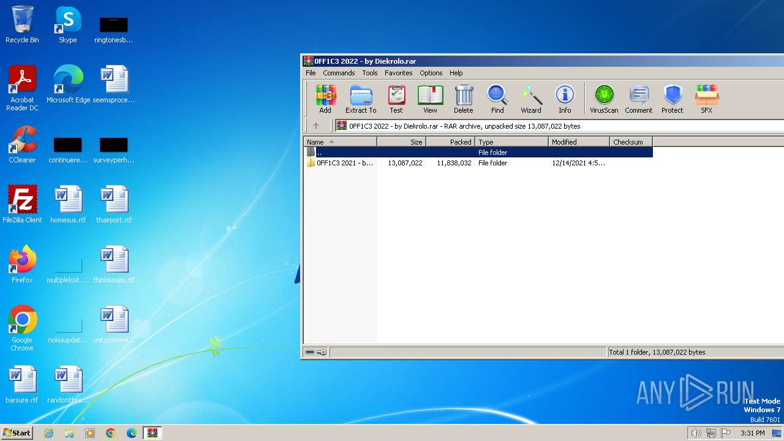Click the Add toolbar icon in WinRAR
The image size is (784, 441).
pyautogui.click(x=325, y=99)
